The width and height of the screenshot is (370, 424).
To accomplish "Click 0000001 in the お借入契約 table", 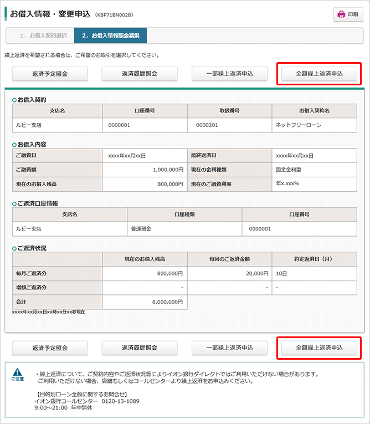I will coord(119,125).
